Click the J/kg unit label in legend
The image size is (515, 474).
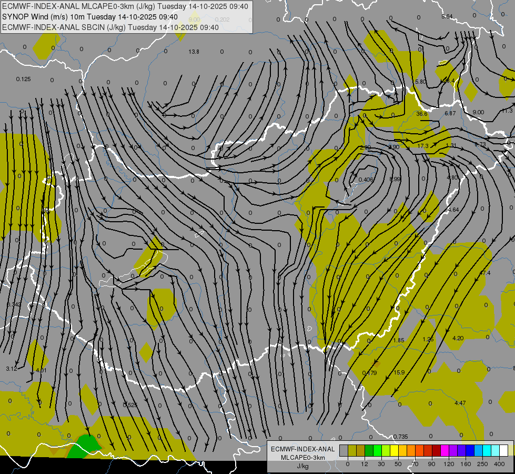coord(302,466)
